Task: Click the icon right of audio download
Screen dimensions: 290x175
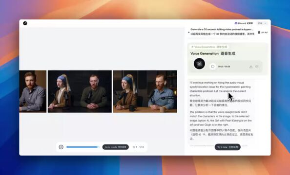Action: [x=257, y=67]
